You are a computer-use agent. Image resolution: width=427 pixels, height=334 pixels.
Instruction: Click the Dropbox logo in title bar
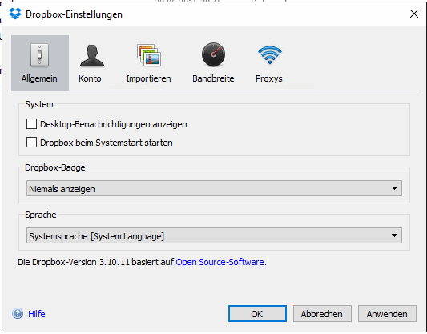coord(15,14)
